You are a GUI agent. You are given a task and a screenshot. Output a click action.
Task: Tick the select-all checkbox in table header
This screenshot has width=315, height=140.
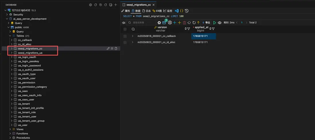pyautogui.click(x=125, y=29)
